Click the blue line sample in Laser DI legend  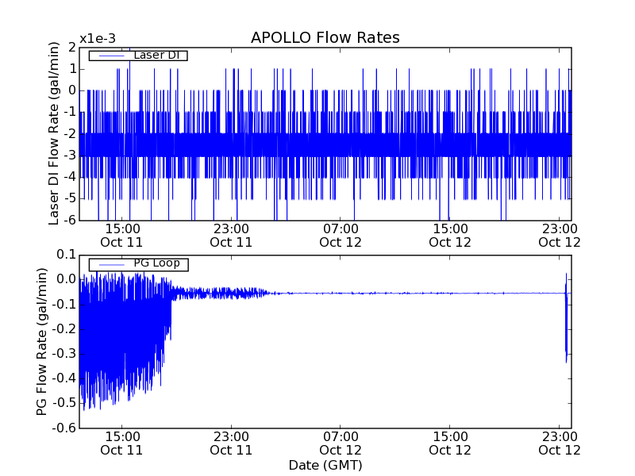click(x=110, y=56)
